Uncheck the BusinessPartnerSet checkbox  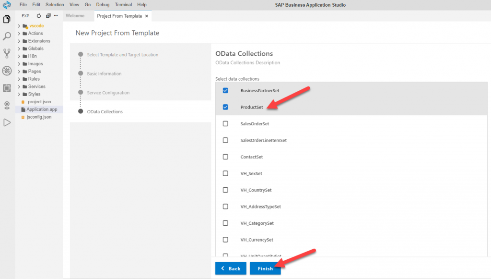(x=225, y=91)
